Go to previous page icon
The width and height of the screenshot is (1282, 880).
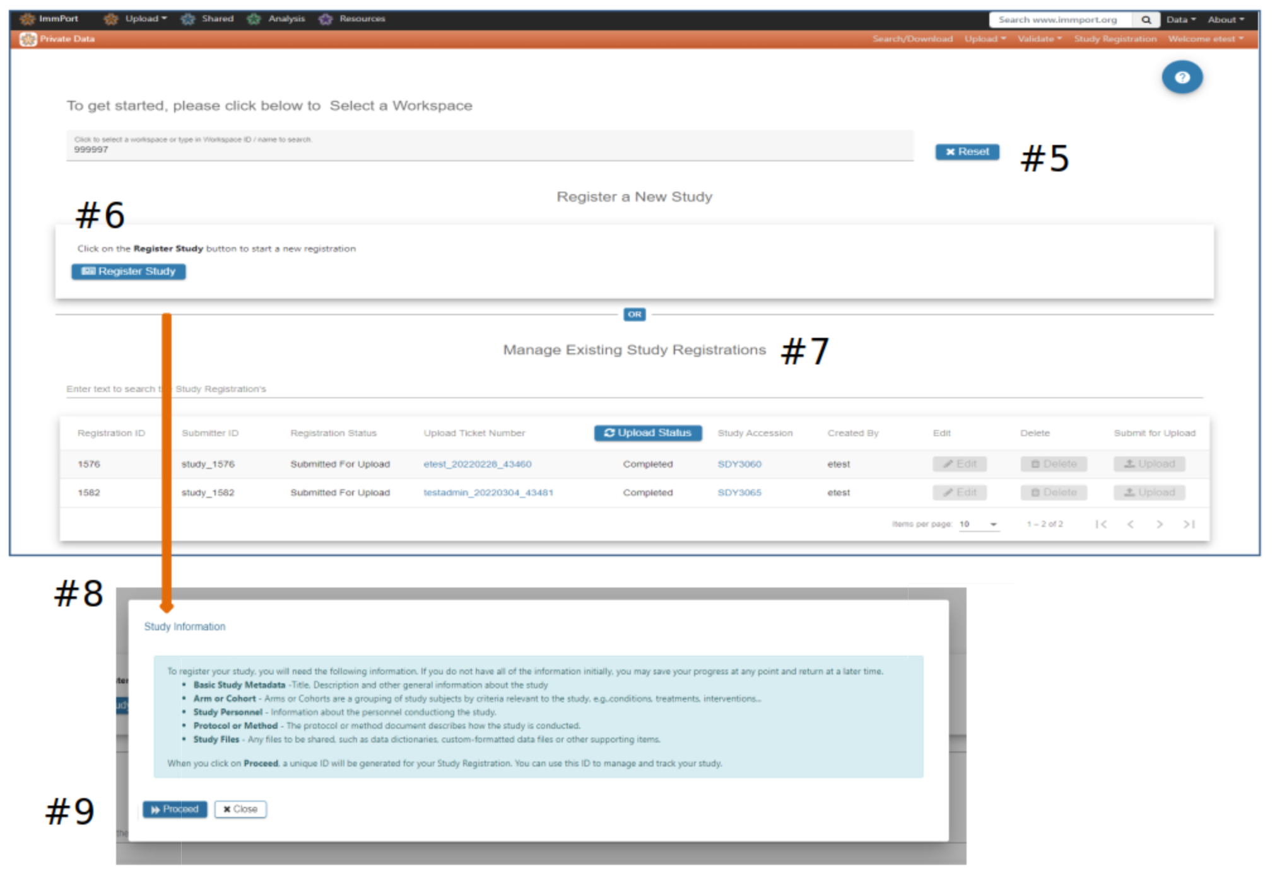tap(1131, 524)
